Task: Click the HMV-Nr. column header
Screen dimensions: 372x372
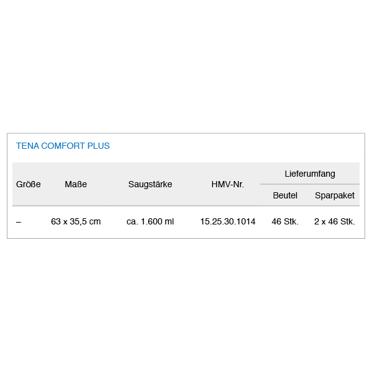Action: pos(228,184)
